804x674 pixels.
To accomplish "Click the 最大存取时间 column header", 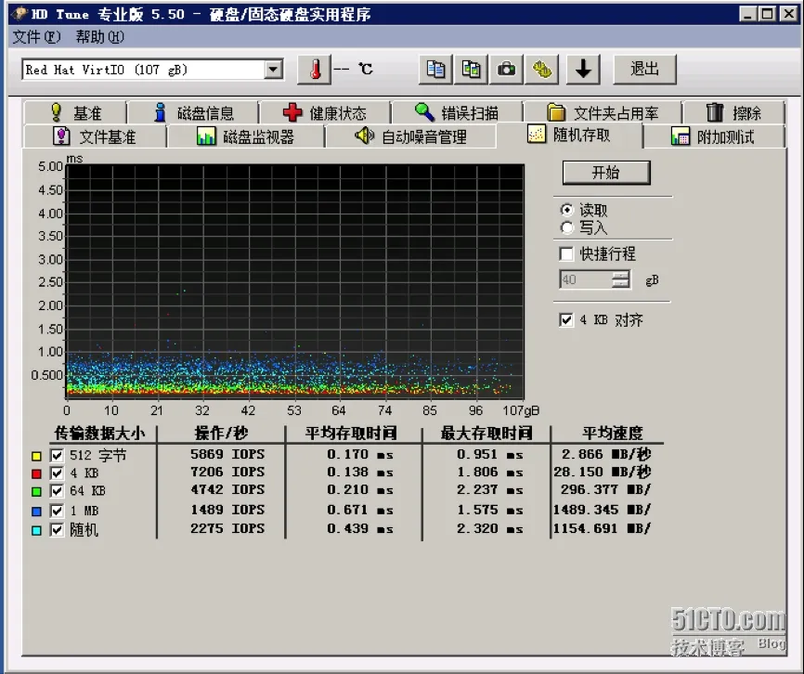I will point(486,434).
